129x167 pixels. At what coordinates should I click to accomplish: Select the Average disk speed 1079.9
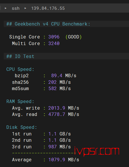click(x=57, y=160)
